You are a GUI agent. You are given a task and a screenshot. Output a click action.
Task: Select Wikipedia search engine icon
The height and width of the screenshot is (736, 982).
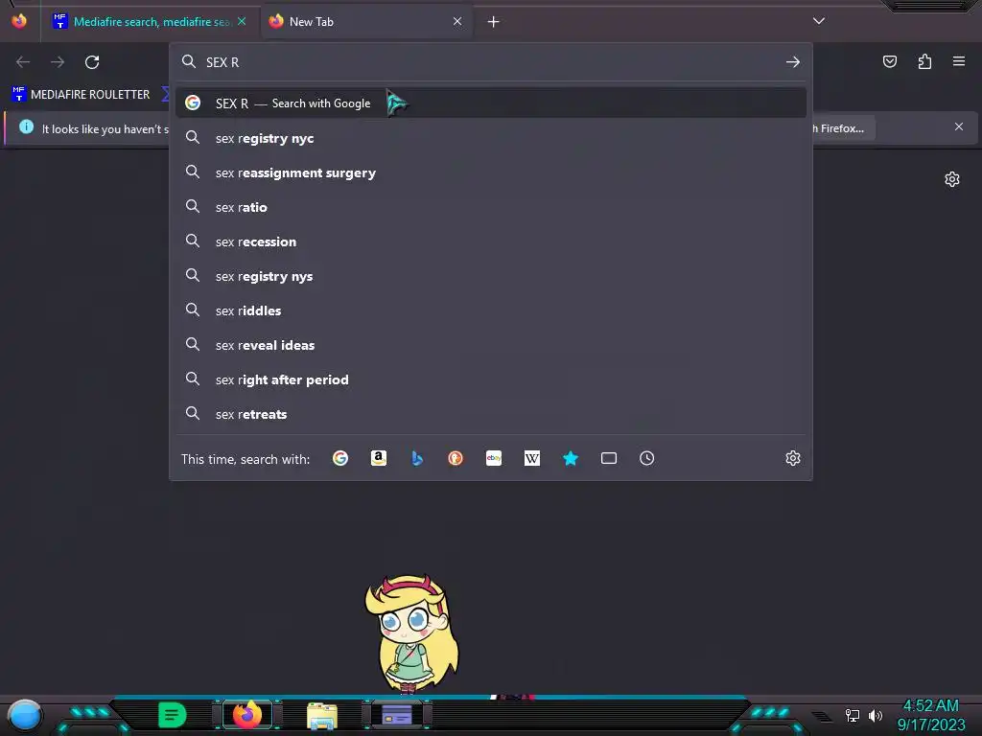(x=531, y=458)
